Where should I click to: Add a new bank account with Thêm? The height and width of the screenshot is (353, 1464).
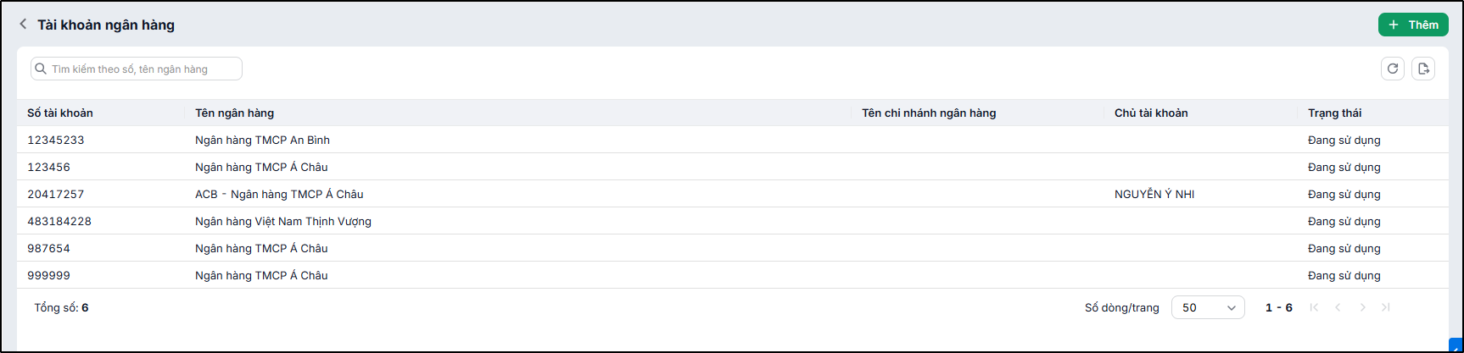click(1413, 25)
